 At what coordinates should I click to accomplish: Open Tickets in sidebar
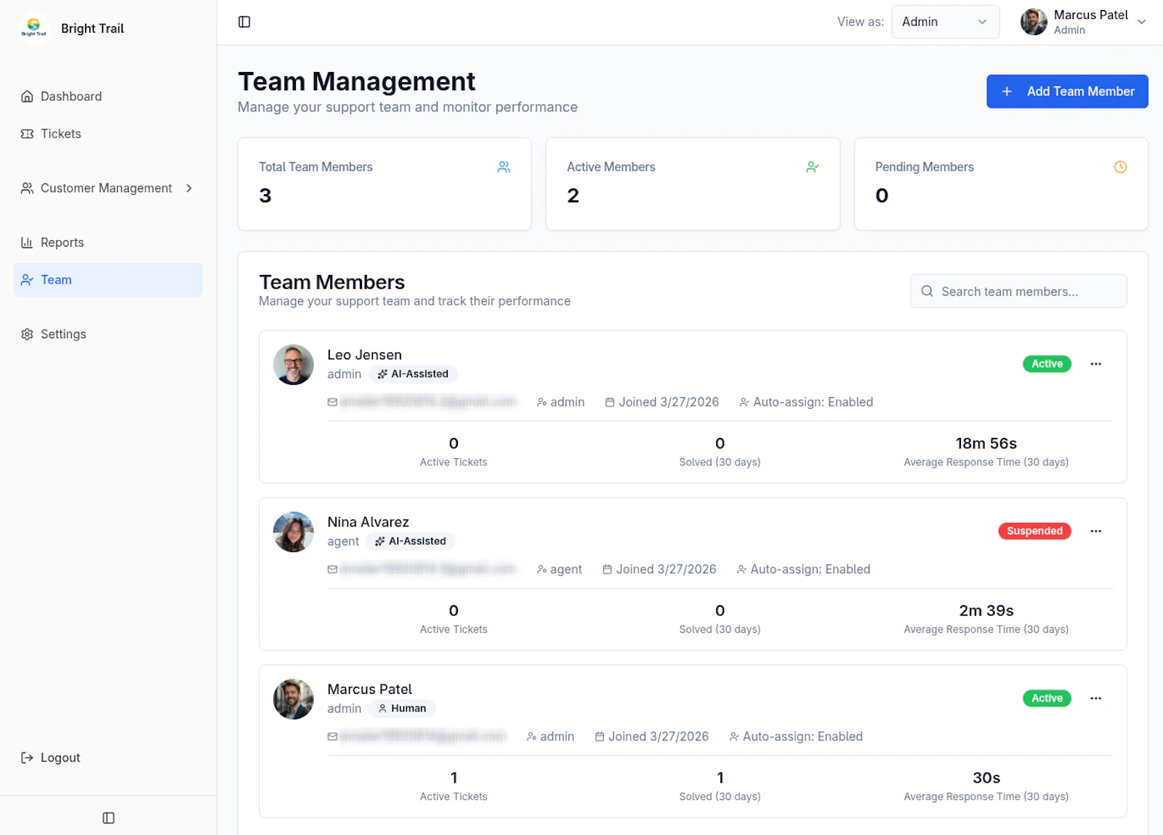click(108, 134)
